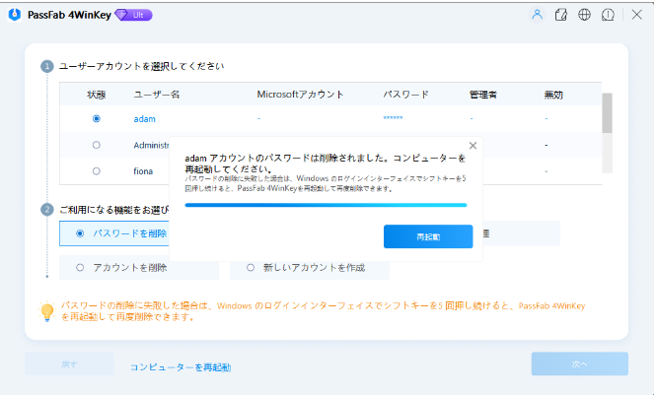Choose the パスワードを削除 option

point(114,233)
